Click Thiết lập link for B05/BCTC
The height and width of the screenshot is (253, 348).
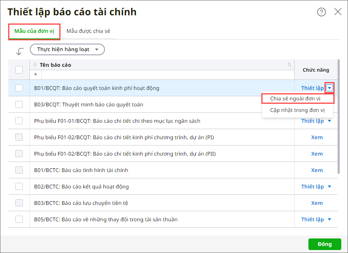[x=312, y=219]
